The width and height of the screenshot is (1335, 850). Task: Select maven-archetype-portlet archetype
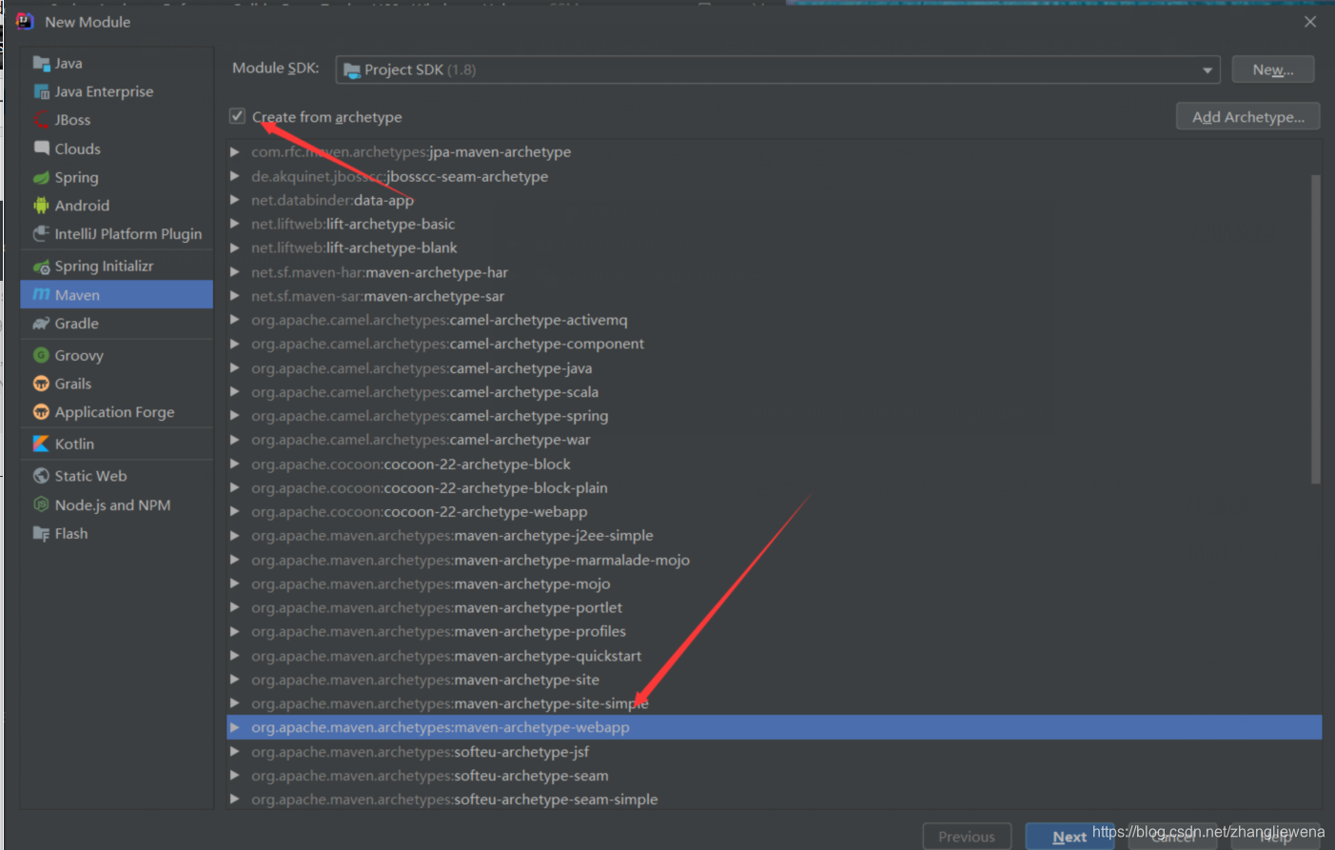pos(774,607)
